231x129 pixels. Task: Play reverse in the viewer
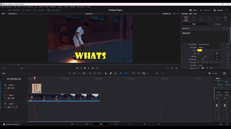[81, 68]
